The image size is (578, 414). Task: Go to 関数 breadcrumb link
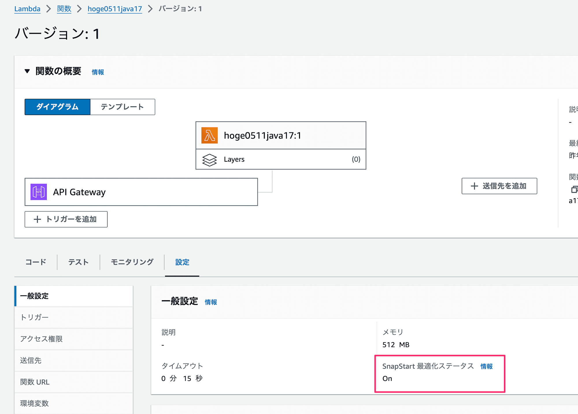(x=64, y=9)
